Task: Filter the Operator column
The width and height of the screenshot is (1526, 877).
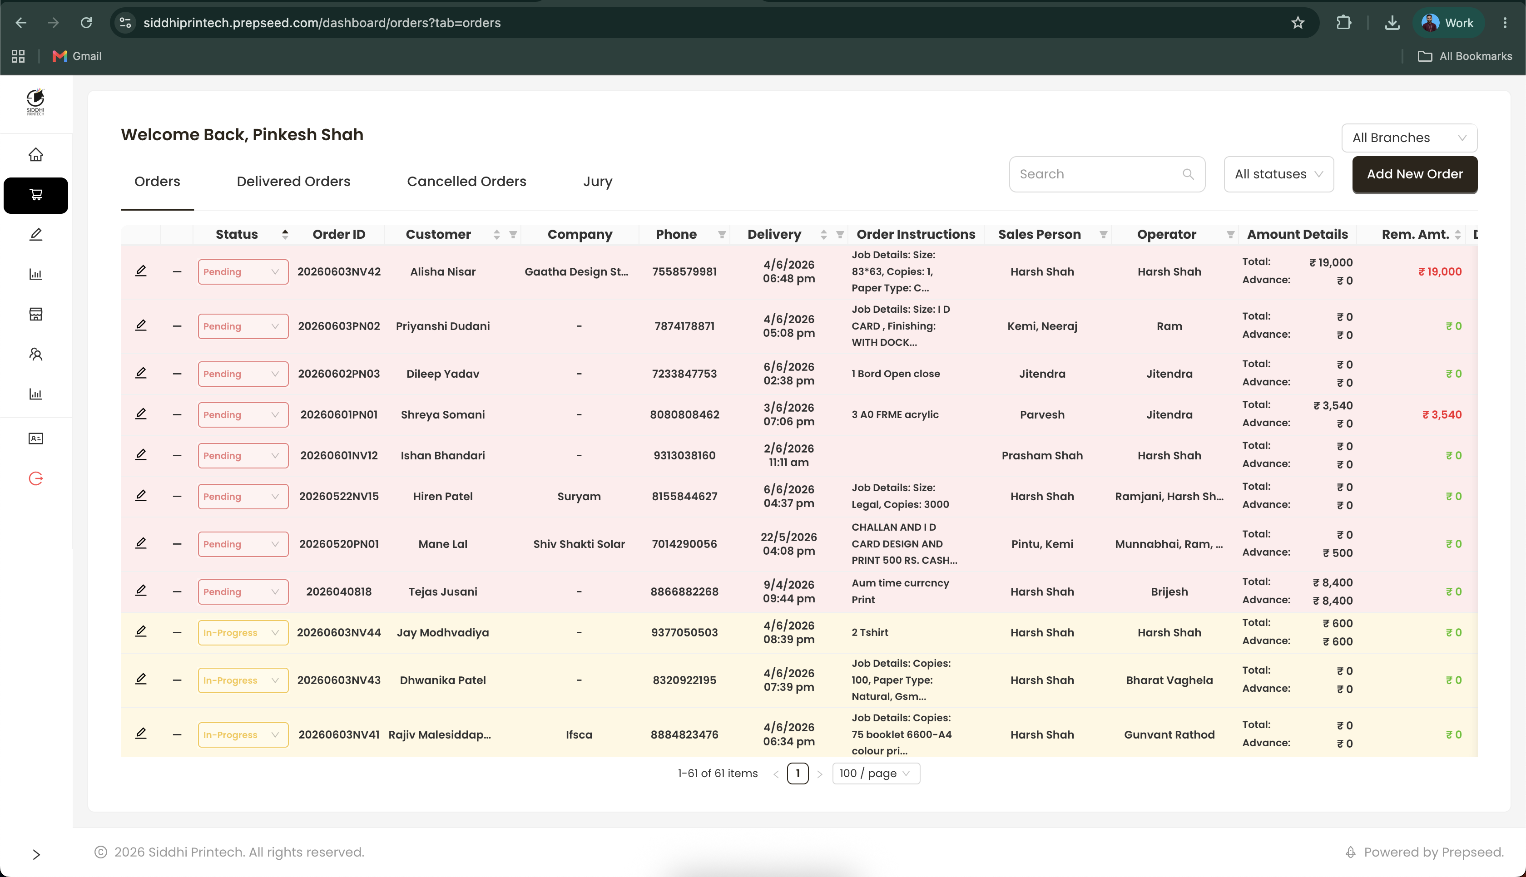Action: (1230, 235)
